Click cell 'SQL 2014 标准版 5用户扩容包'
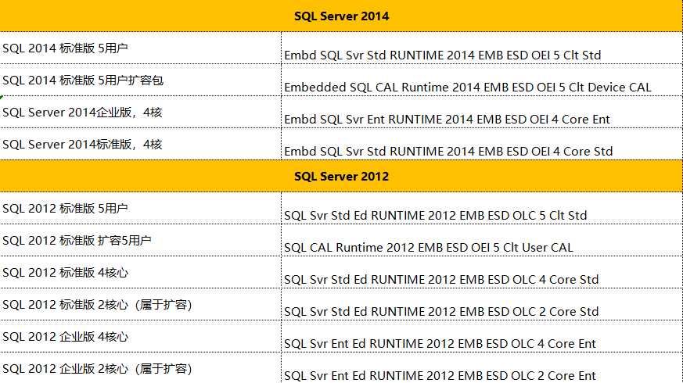This screenshot has height=383, width=683. click(x=141, y=80)
